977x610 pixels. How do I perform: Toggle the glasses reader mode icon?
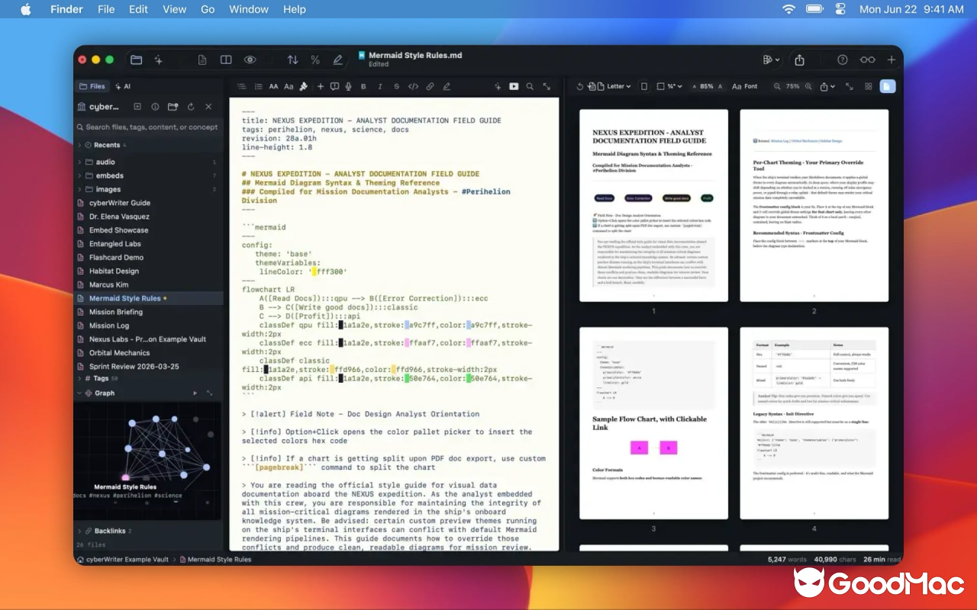(x=867, y=59)
